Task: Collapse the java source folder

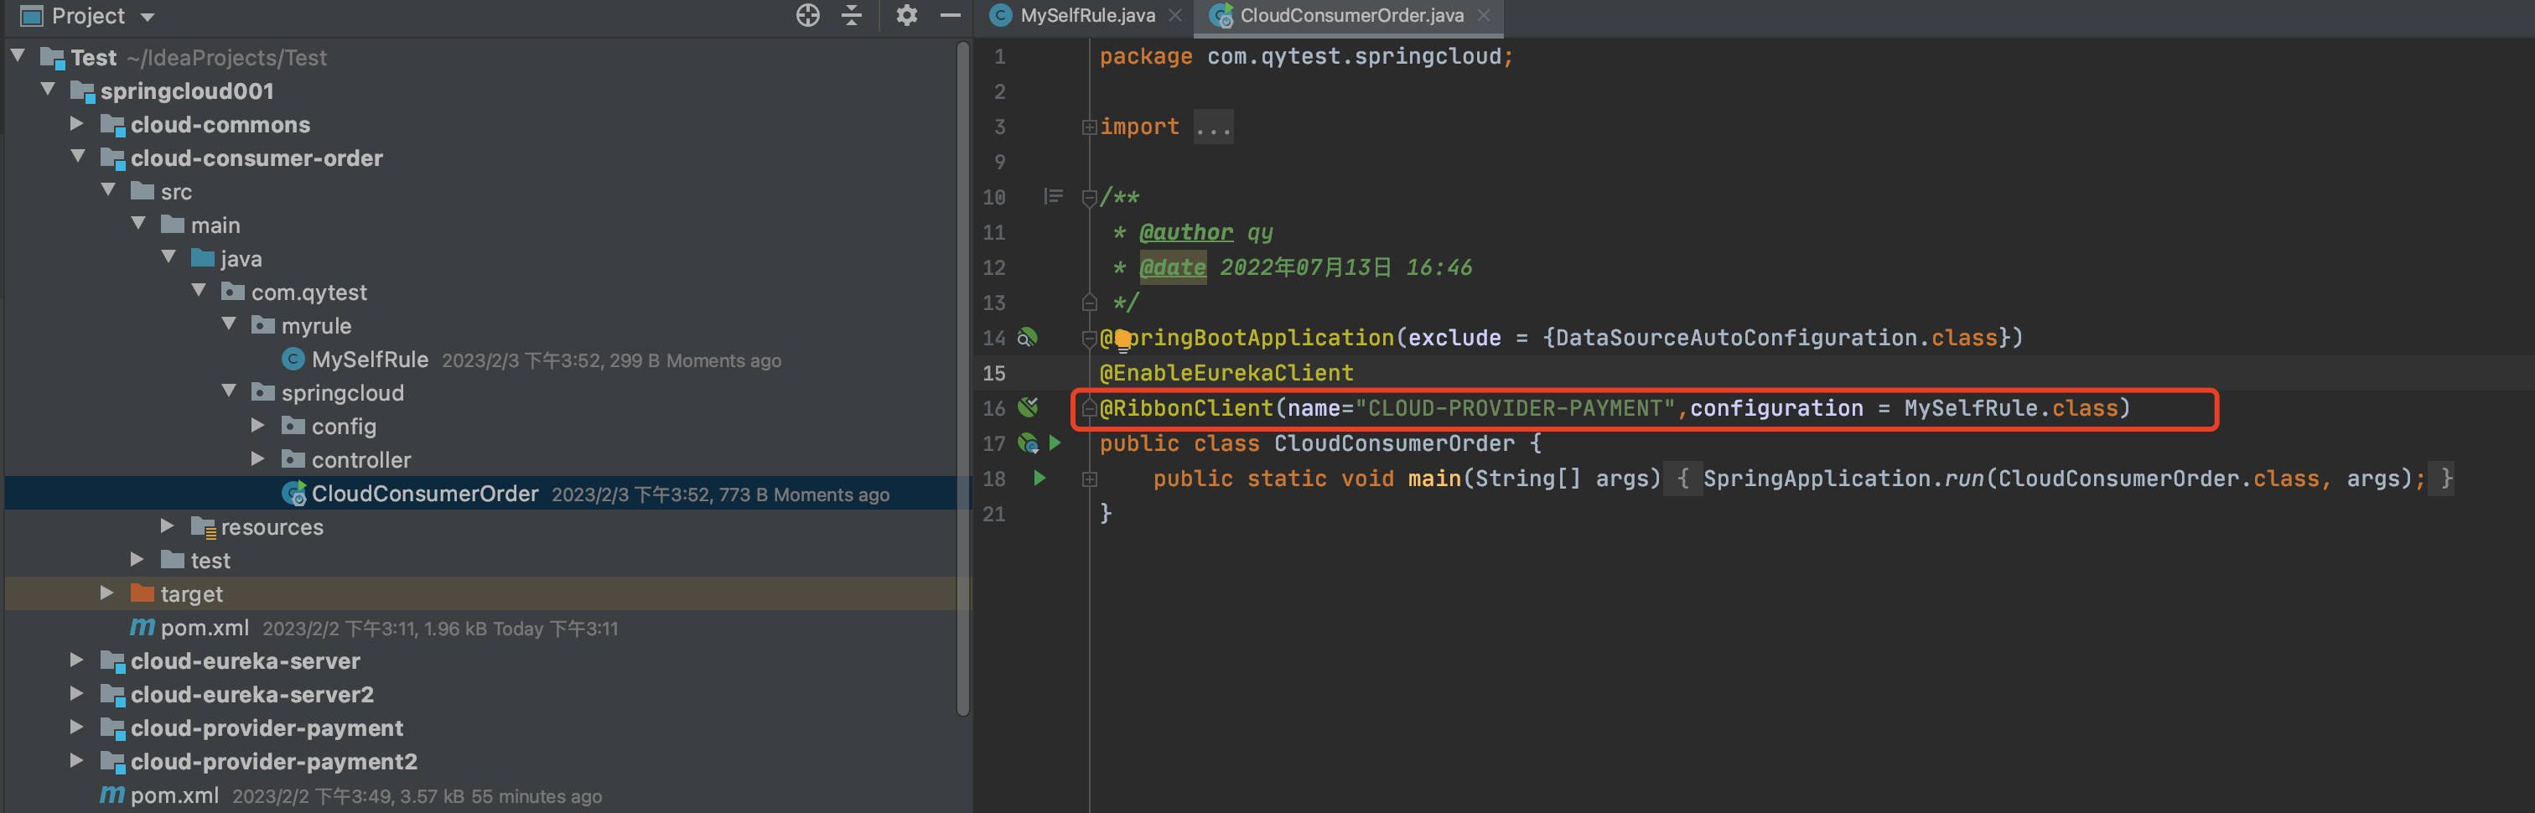Action: (x=168, y=257)
